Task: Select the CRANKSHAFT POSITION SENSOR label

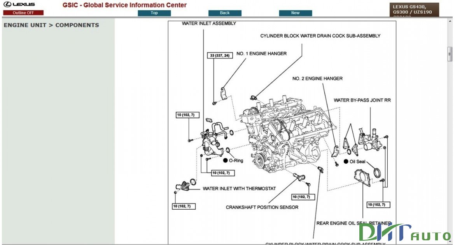Action: tap(261, 207)
